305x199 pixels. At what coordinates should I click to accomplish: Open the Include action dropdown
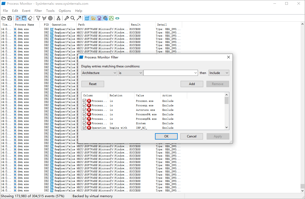[x=219, y=73]
